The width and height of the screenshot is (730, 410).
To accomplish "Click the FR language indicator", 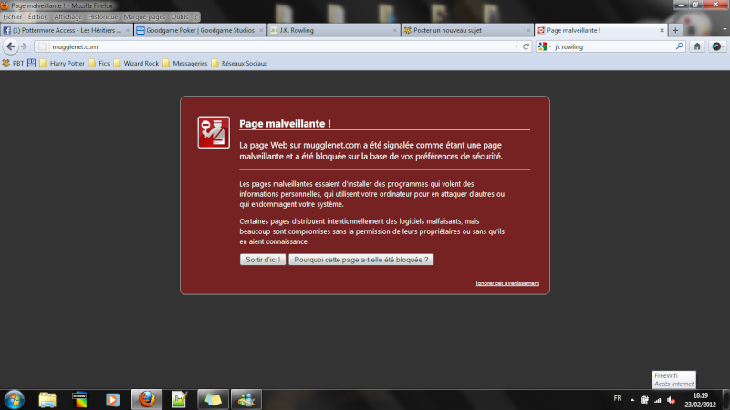I will click(x=618, y=398).
